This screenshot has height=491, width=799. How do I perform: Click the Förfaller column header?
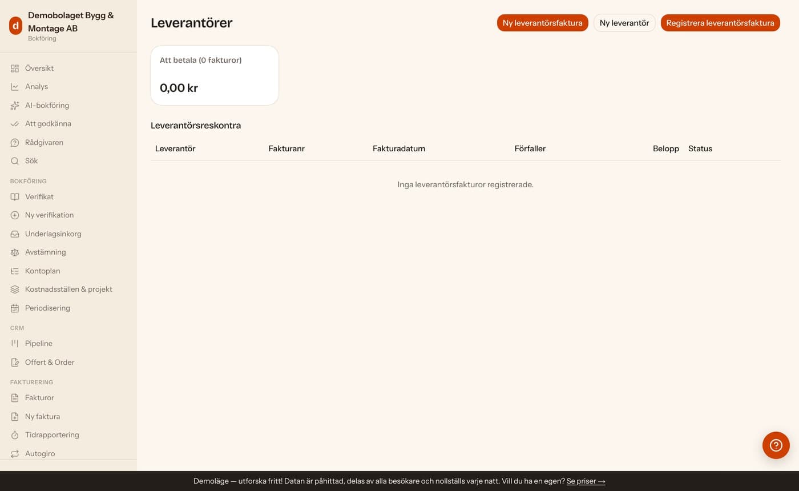pos(530,148)
